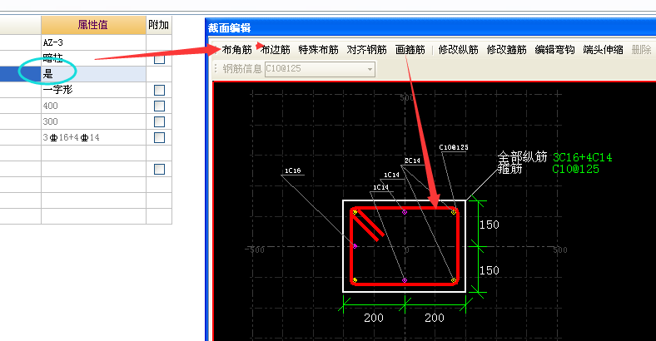Open the 特殊布筋 tool
656x341 pixels.
click(x=318, y=50)
